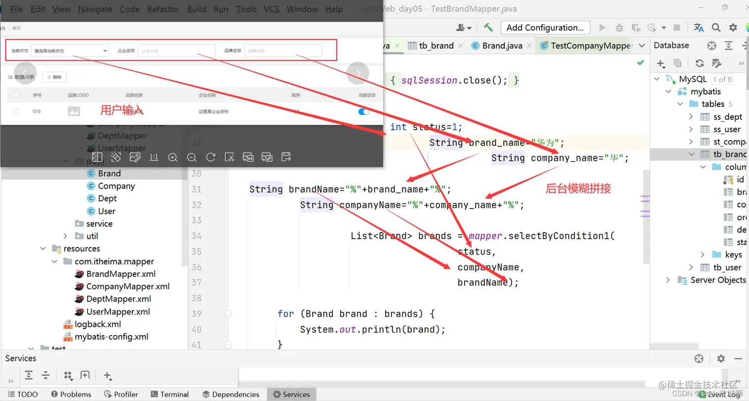Click the Database panel target locate icon
The height and width of the screenshot is (401, 749).
tap(712, 46)
